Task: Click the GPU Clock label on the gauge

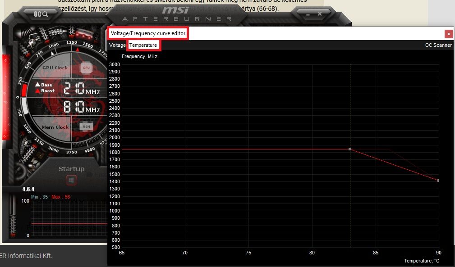Action: pyautogui.click(x=55, y=68)
